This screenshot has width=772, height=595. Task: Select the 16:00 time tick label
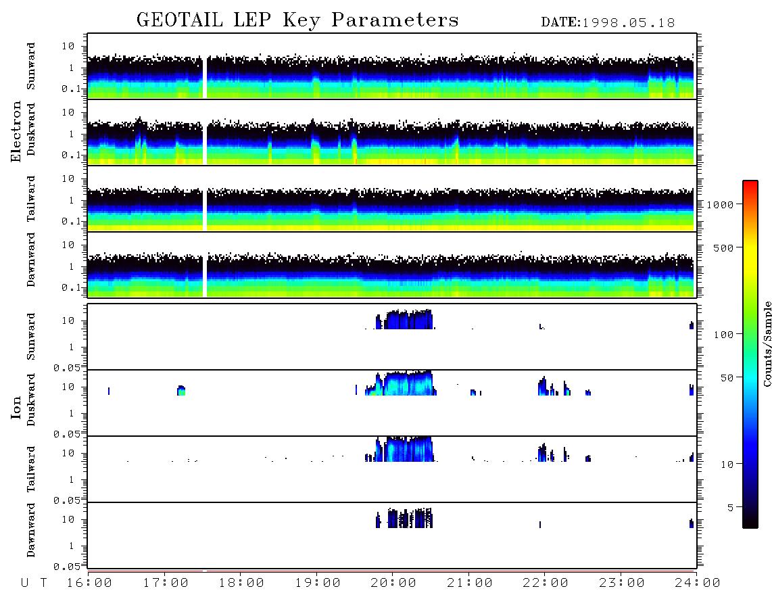[x=90, y=584]
